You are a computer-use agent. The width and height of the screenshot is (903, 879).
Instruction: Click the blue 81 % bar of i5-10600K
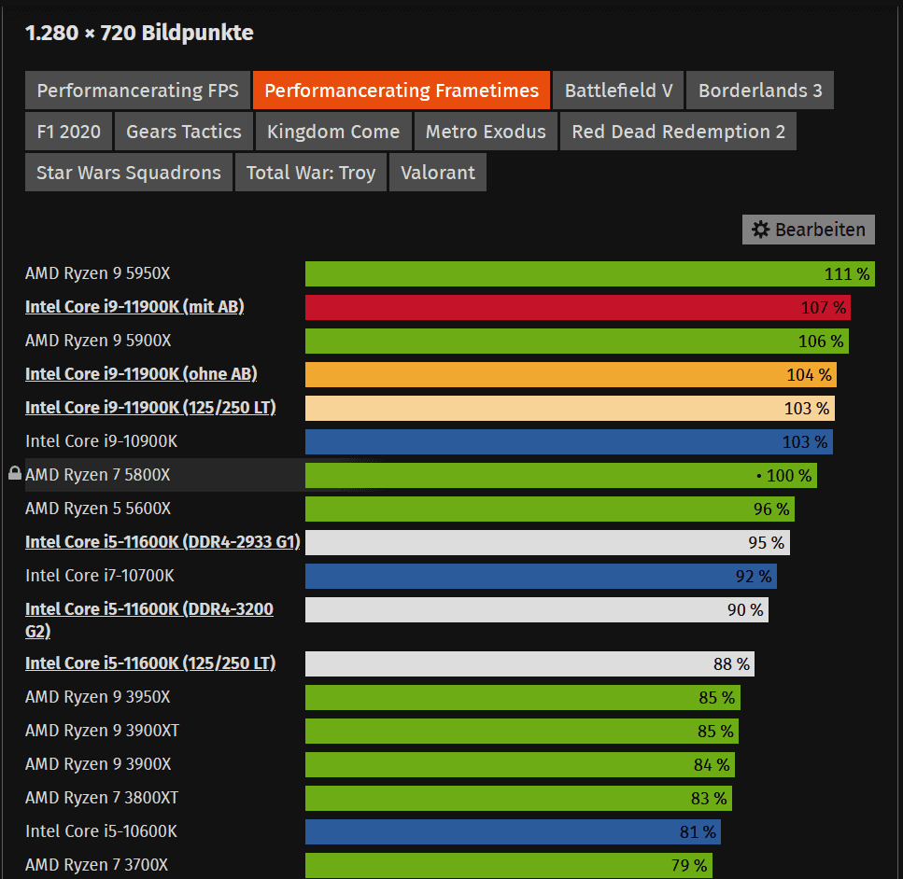click(513, 832)
